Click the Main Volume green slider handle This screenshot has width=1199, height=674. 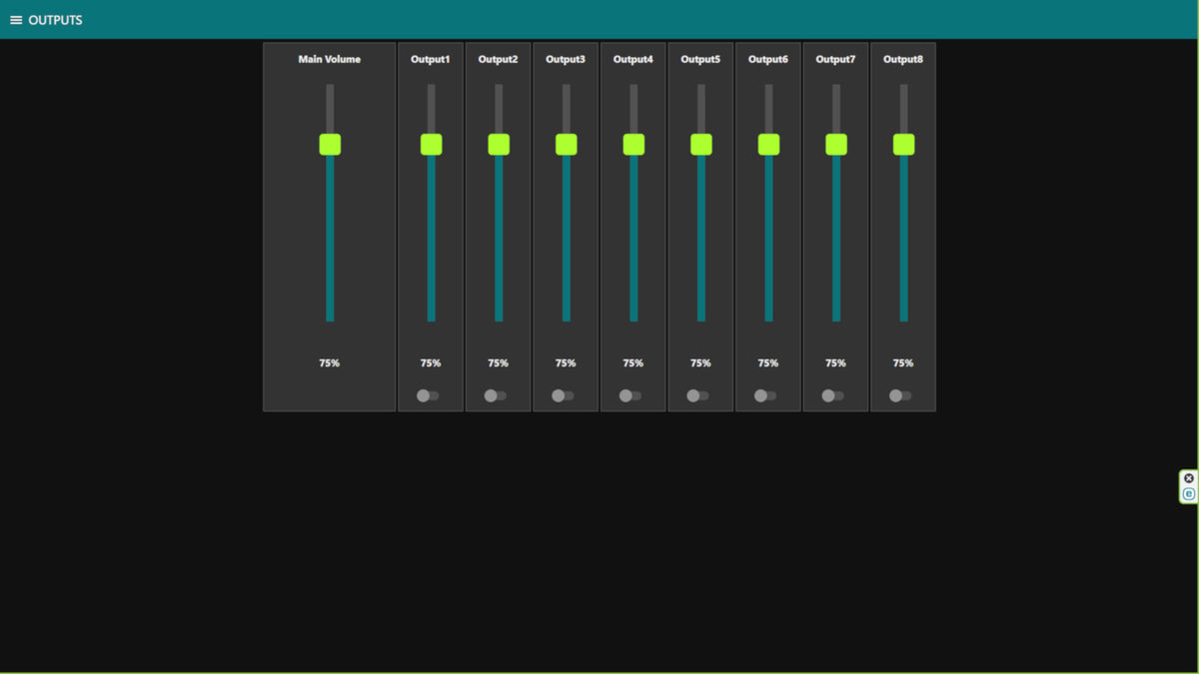click(329, 144)
